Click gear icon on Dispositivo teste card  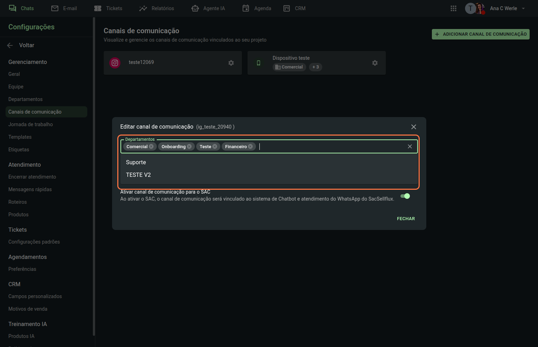tap(375, 63)
